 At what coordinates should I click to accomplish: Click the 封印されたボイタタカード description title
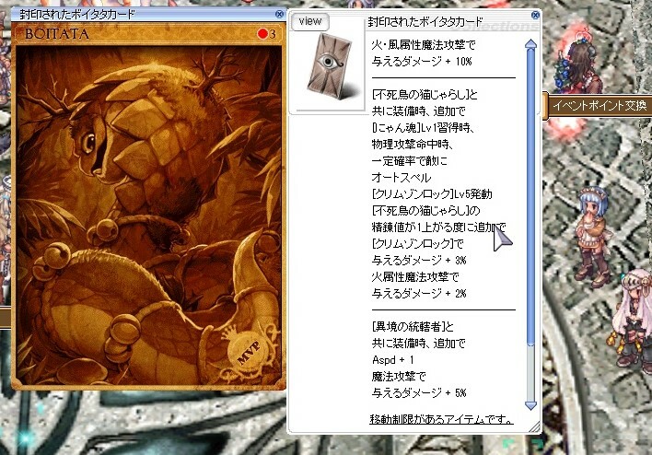[425, 22]
